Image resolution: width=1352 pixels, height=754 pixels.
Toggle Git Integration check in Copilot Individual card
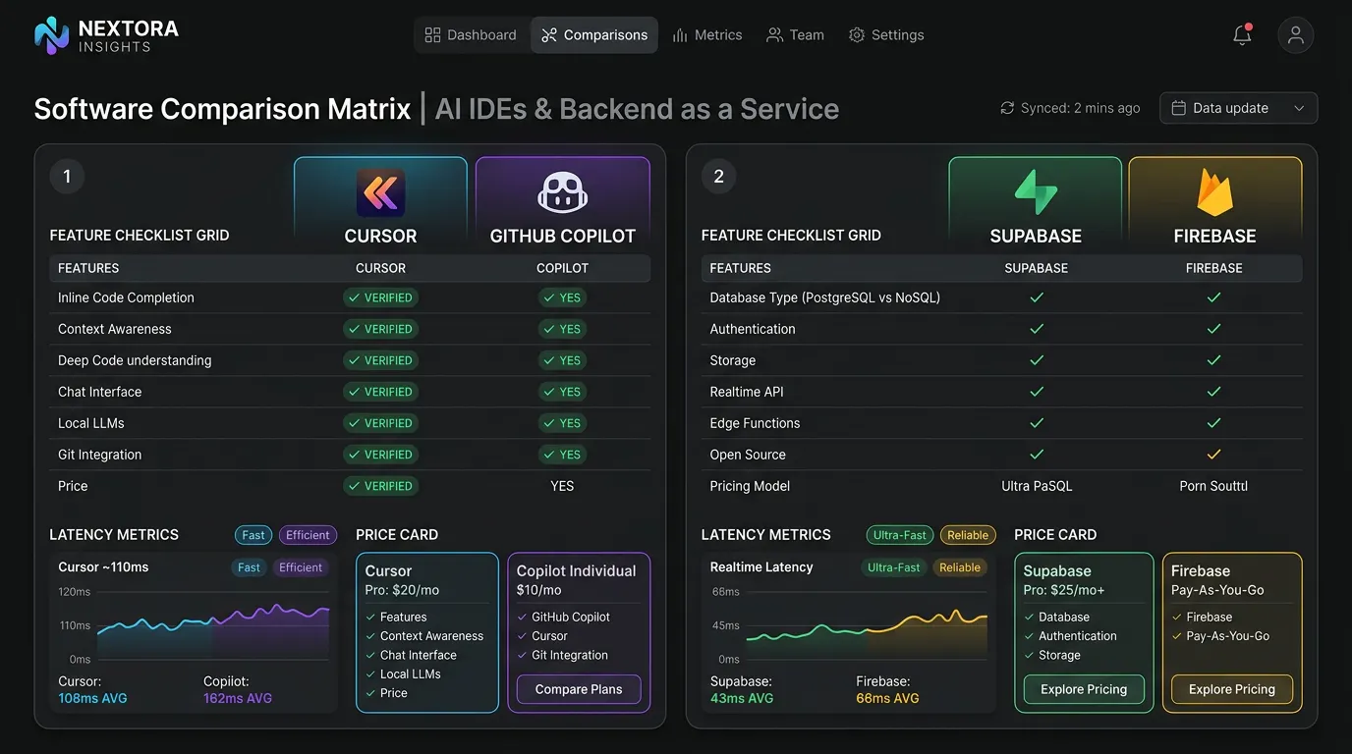tap(522, 655)
